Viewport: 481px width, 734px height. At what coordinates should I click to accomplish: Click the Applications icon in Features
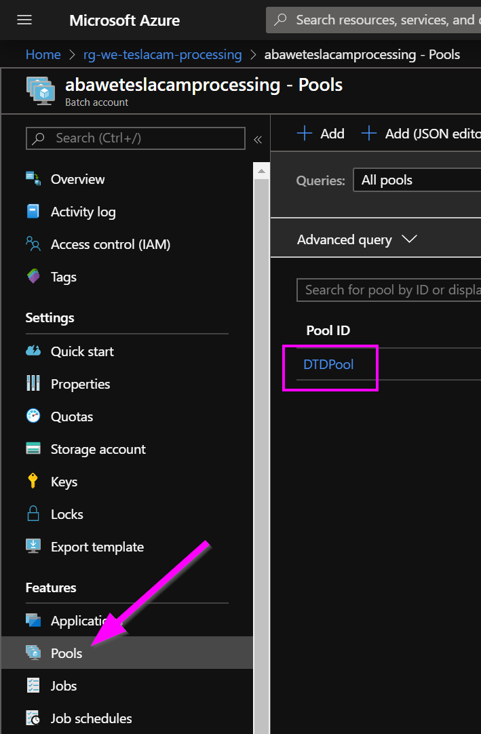(33, 620)
